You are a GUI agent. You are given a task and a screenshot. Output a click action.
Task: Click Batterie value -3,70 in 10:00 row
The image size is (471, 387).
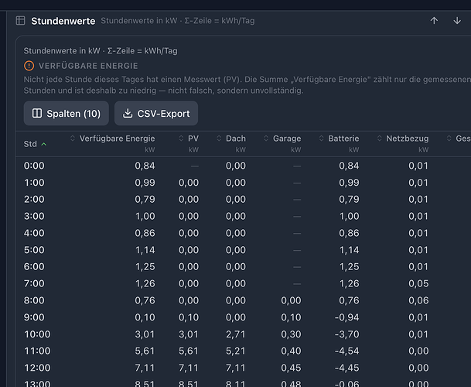tap(347, 334)
